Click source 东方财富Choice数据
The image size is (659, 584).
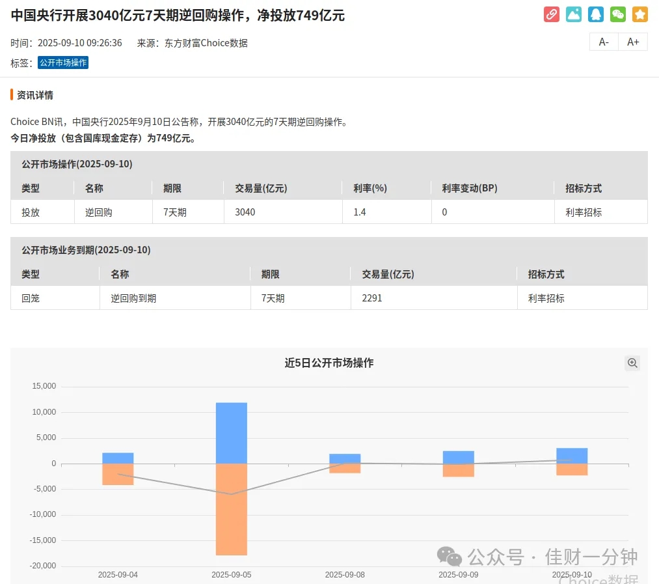tap(206, 43)
